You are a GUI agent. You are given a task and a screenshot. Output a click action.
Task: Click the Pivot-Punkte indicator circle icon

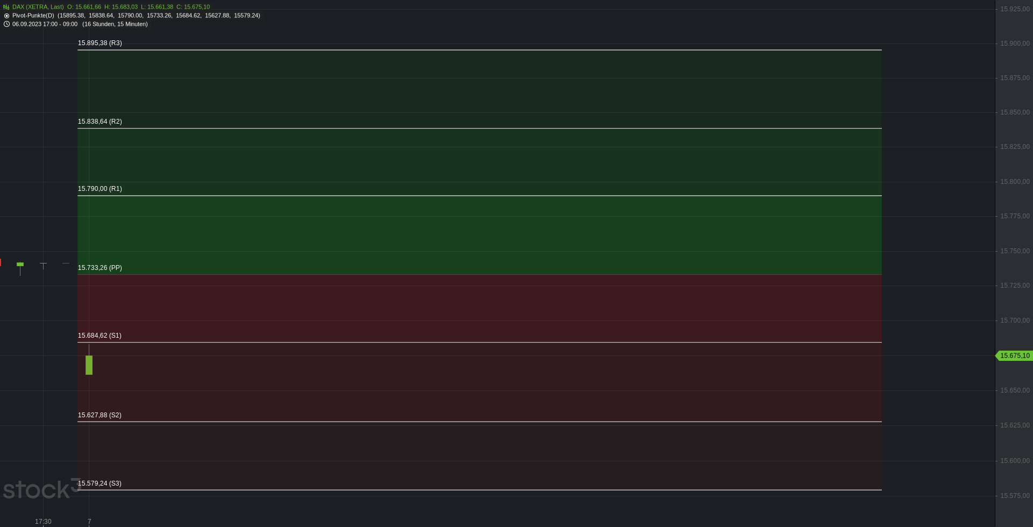(6, 16)
